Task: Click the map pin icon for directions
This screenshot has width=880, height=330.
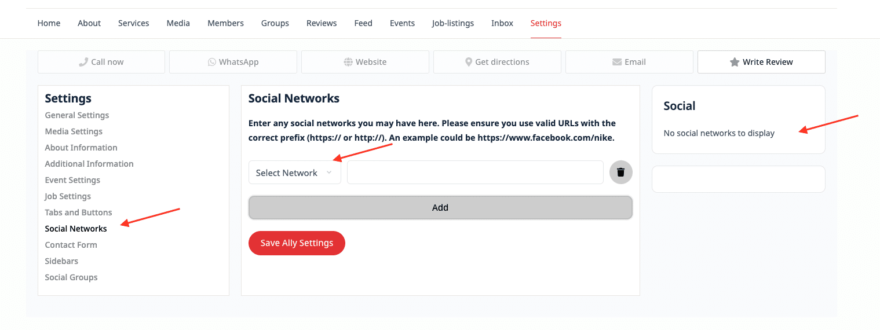Action: tap(469, 62)
